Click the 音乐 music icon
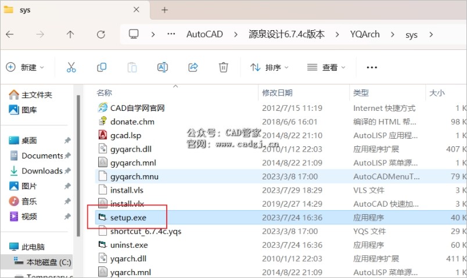 pyautogui.click(x=14, y=201)
